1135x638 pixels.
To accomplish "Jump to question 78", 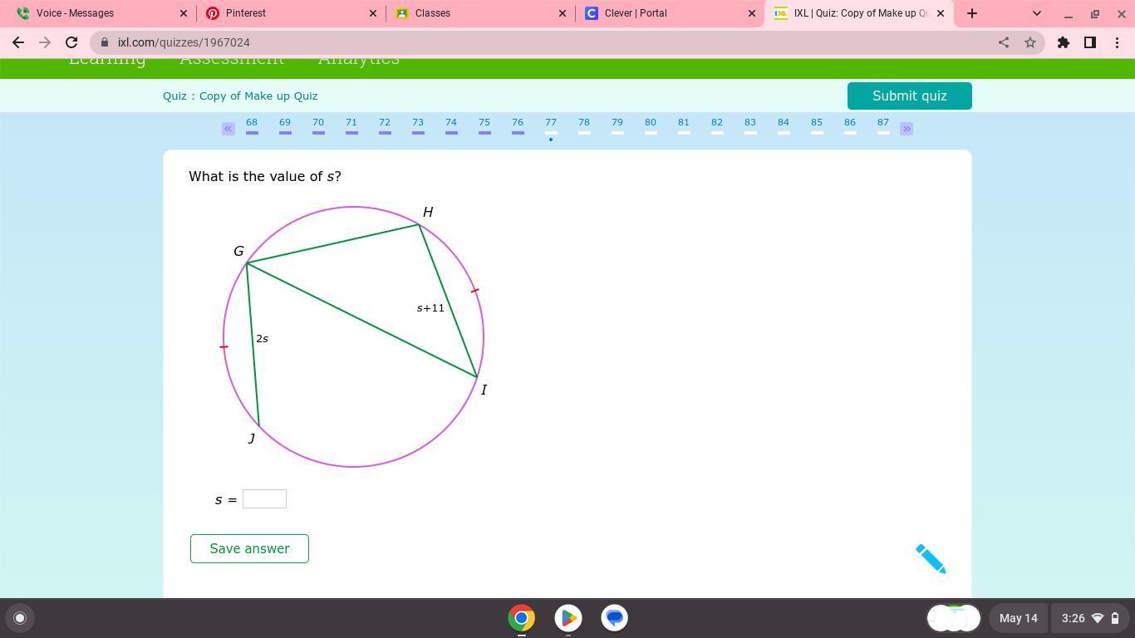I will [x=584, y=125].
